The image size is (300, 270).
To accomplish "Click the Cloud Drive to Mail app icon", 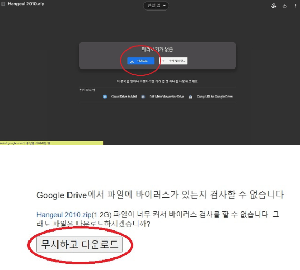I will [104, 97].
